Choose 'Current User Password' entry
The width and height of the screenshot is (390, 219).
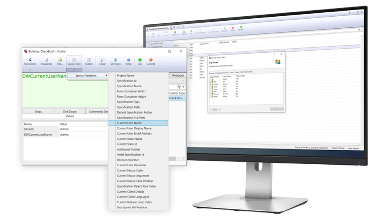click(132, 165)
